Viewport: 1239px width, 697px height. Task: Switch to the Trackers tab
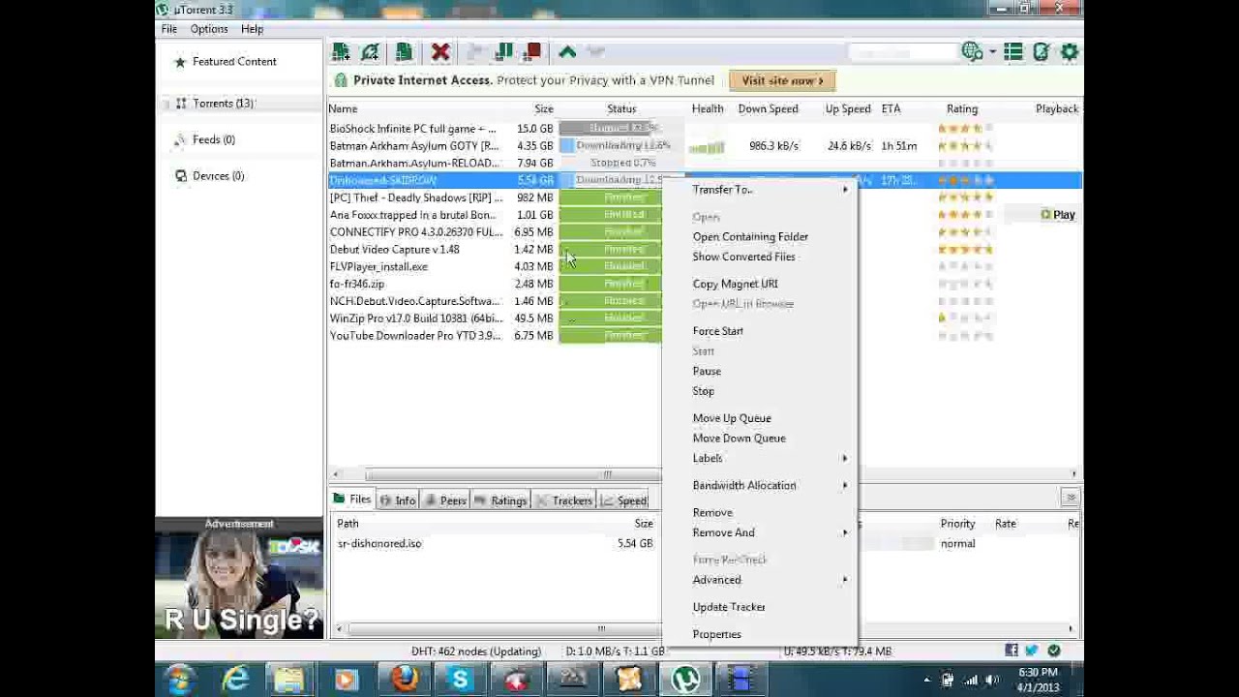pyautogui.click(x=564, y=500)
